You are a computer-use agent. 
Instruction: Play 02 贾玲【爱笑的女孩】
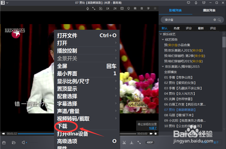tap(180, 83)
